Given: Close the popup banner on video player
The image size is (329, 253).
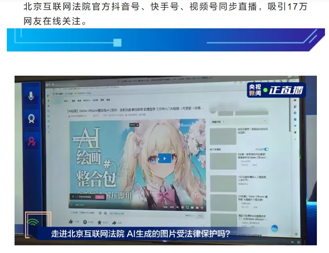Looking at the screenshot, I should point(73,197).
